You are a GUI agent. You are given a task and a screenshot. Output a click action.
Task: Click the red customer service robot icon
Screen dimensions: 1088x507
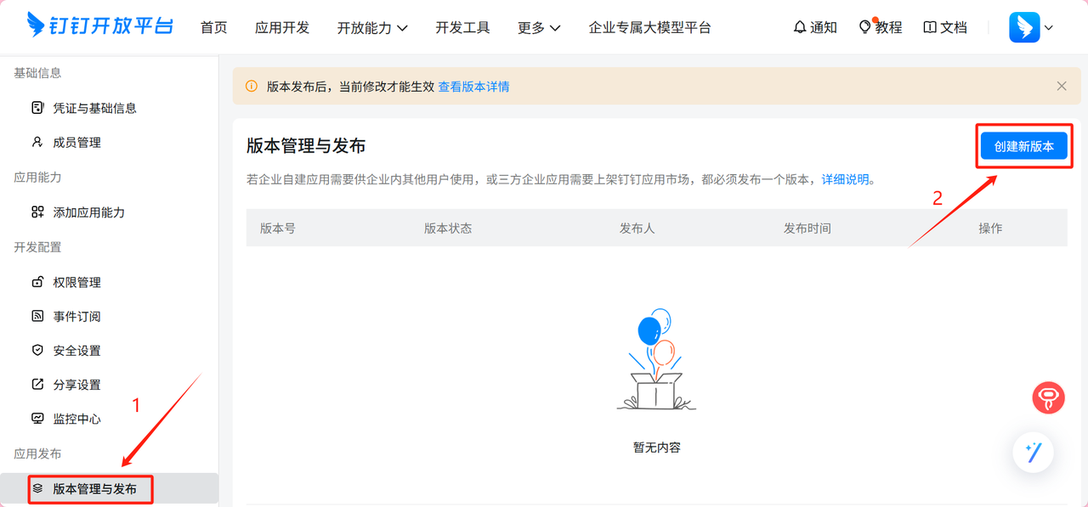coord(1048,397)
